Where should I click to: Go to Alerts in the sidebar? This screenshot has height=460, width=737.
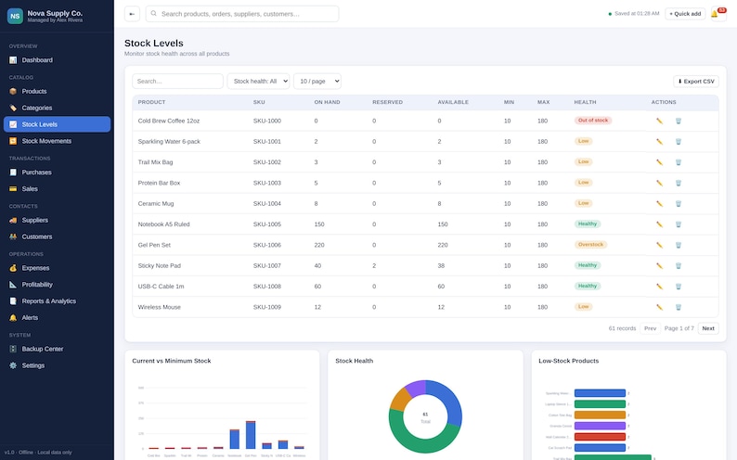(x=57, y=318)
